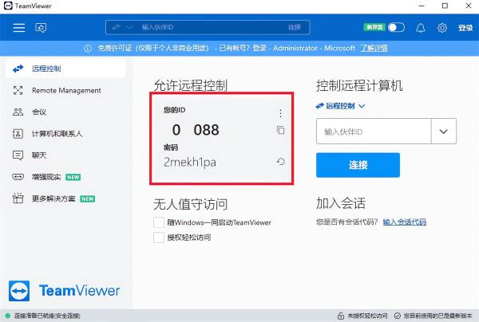Click the TeamViewer logo at bottom left
Image resolution: width=479 pixels, height=322 pixels.
click(x=64, y=291)
